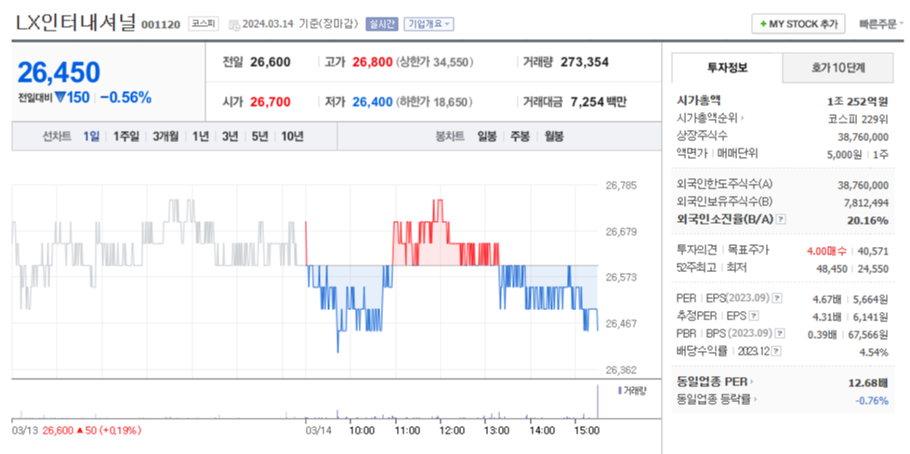Show the 월봉 candlestick chart

[x=554, y=136]
